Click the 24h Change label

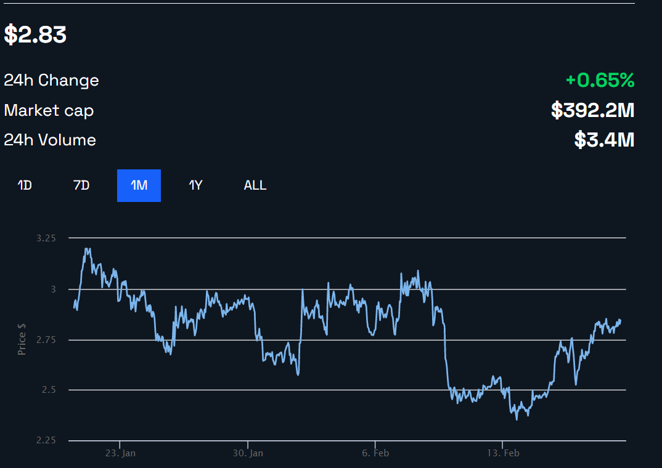[51, 80]
